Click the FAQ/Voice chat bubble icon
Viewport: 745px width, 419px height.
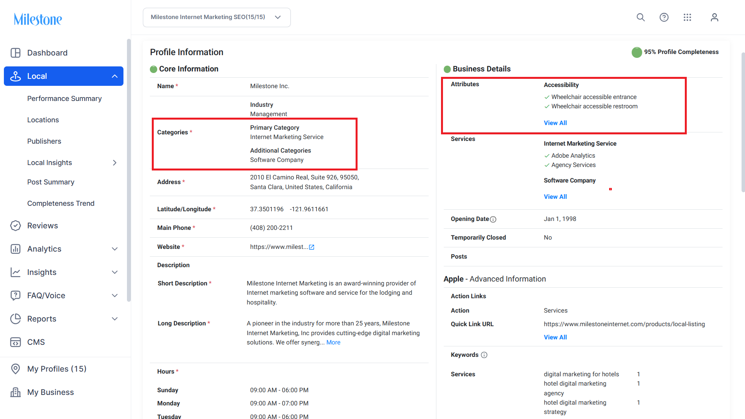pyautogui.click(x=16, y=296)
